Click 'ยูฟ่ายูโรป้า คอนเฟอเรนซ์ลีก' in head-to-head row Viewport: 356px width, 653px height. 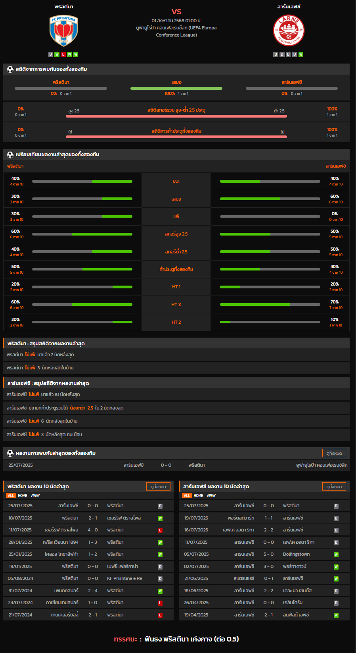322,465
